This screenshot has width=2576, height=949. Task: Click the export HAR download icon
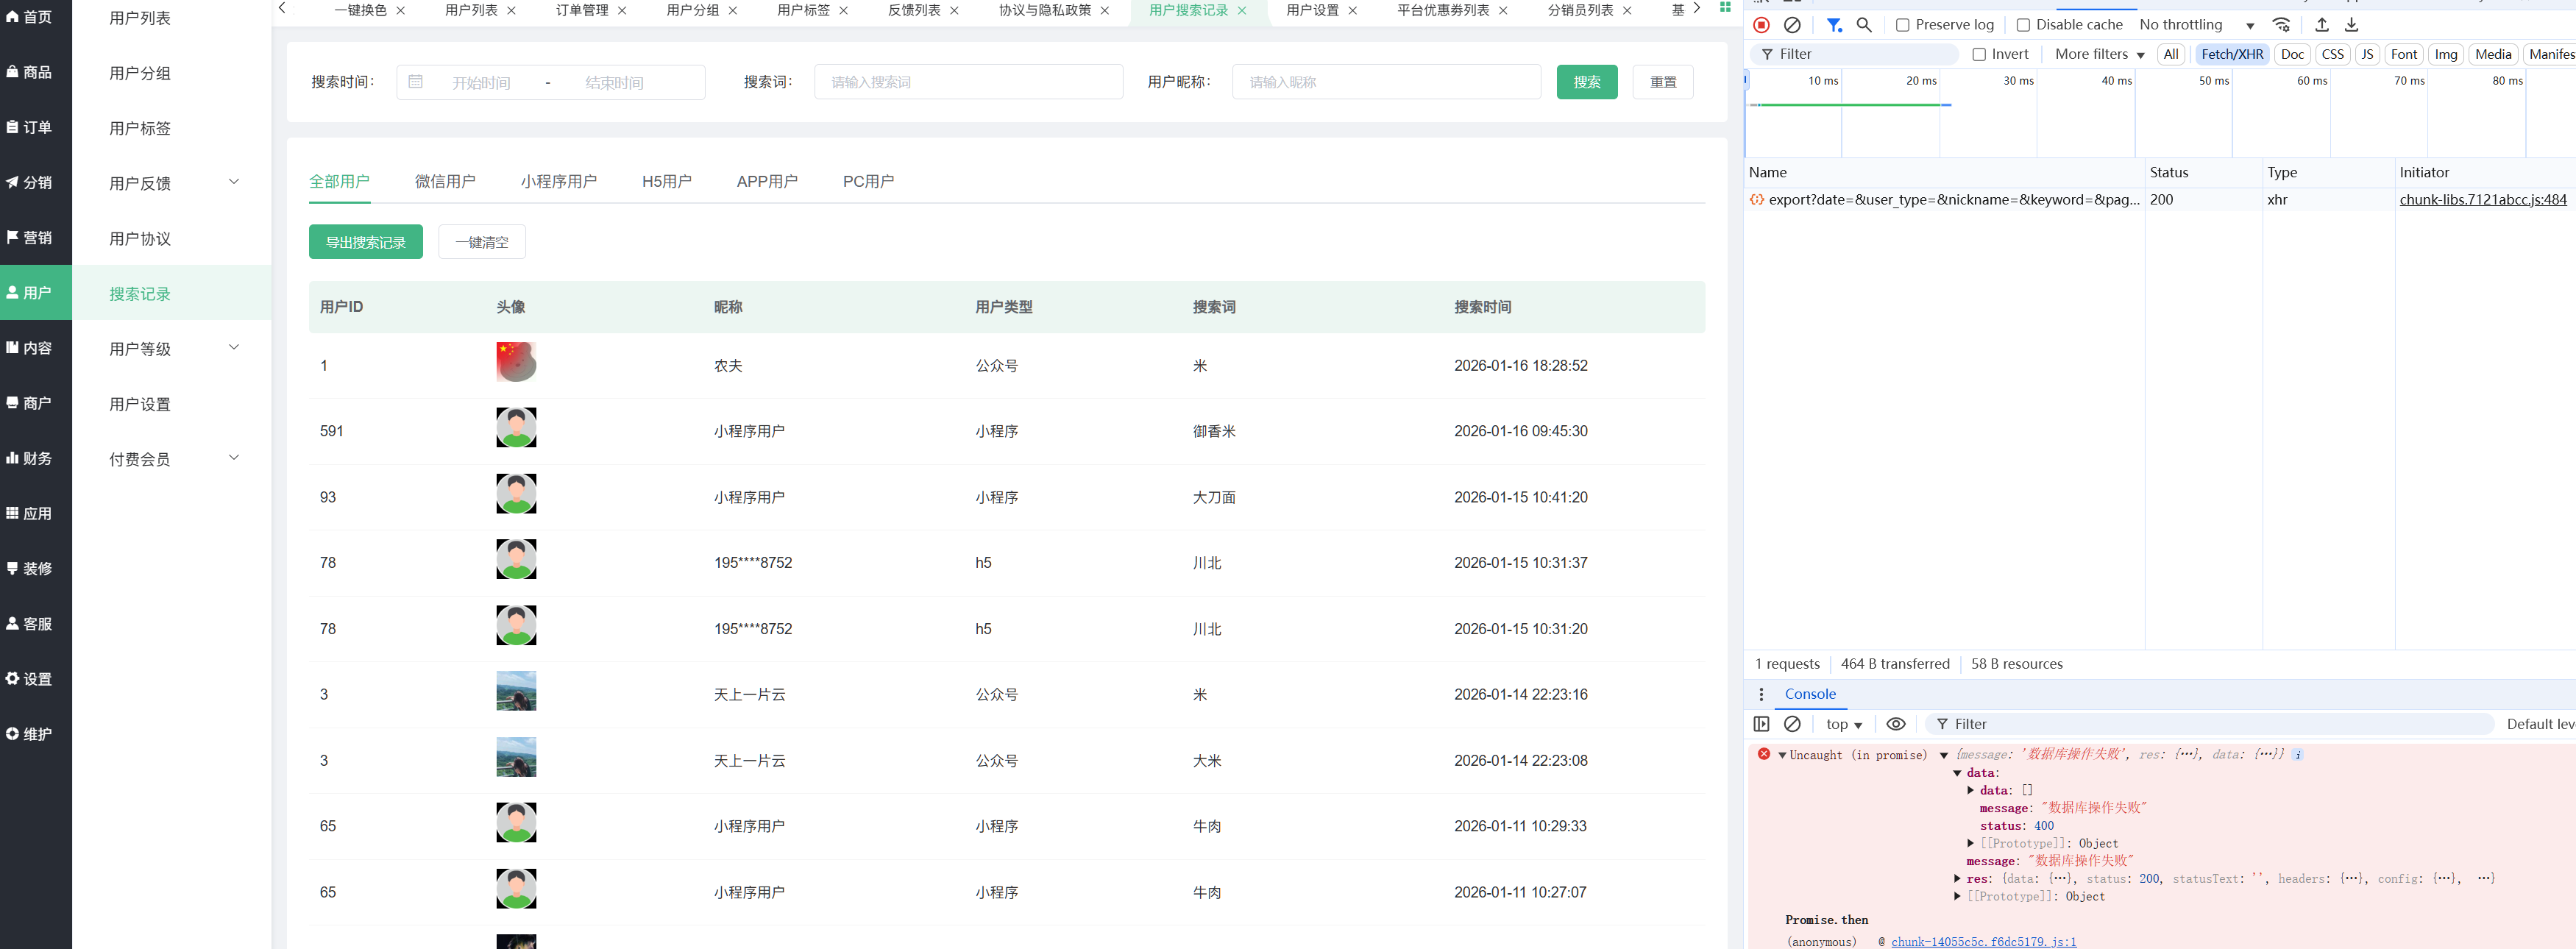[x=2352, y=25]
